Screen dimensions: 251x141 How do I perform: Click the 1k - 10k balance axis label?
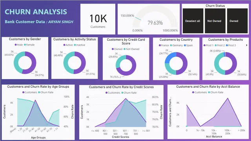200,130
